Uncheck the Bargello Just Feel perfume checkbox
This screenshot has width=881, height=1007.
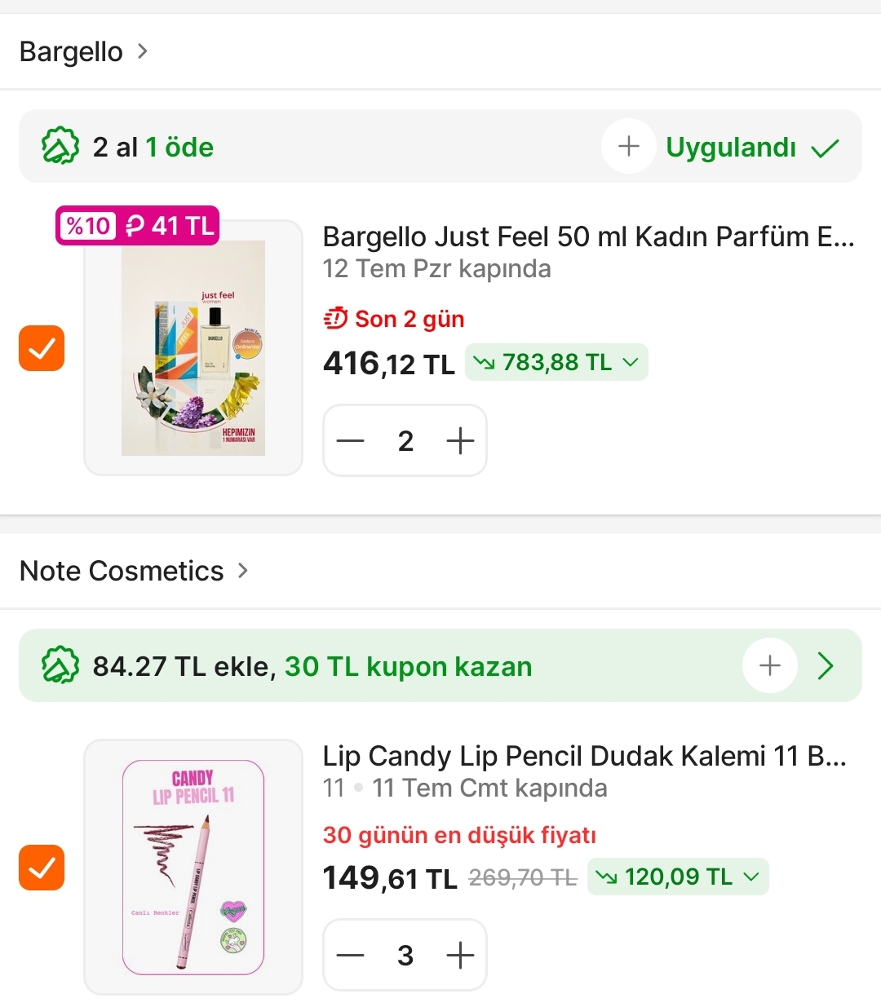pyautogui.click(x=42, y=348)
